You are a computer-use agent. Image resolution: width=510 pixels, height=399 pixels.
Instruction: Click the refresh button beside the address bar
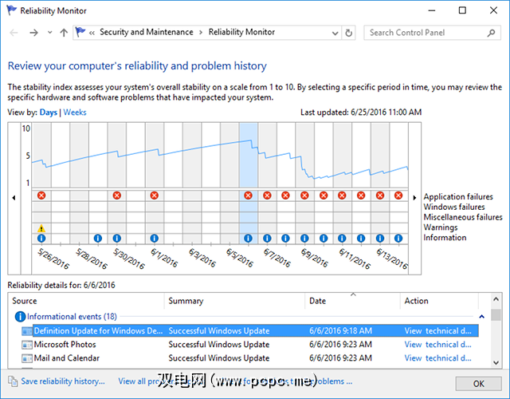click(x=349, y=33)
